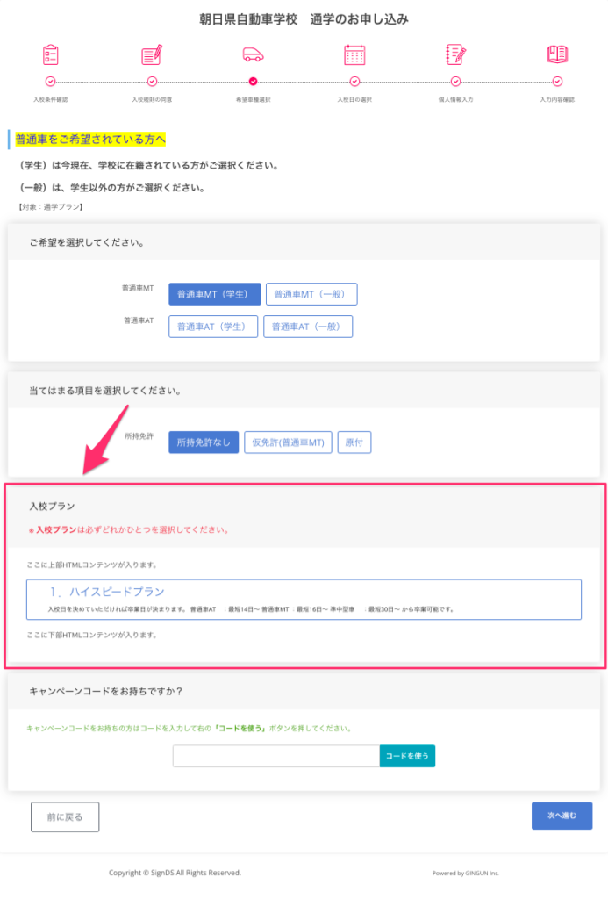Click the car icon for 希望車種選択
This screenshot has width=608, height=899.
pos(254,54)
